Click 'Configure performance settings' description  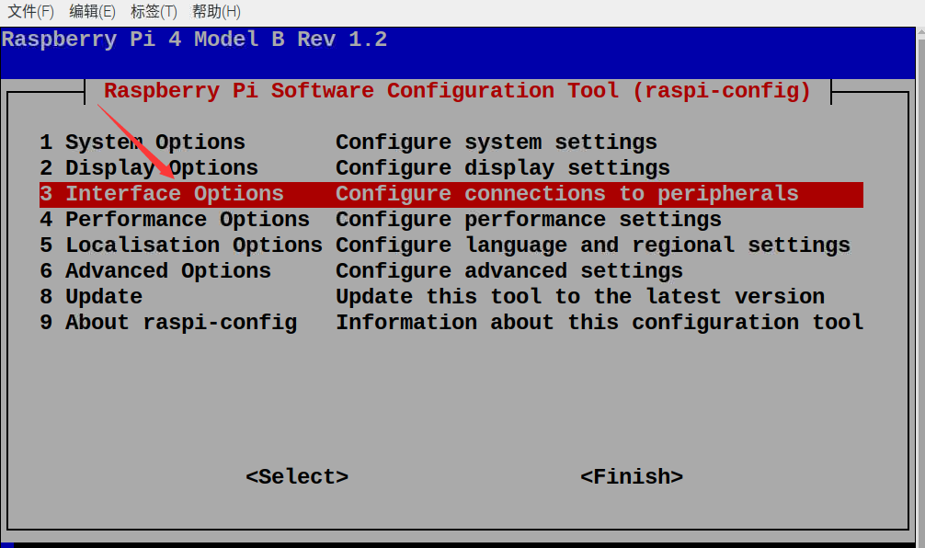click(529, 220)
